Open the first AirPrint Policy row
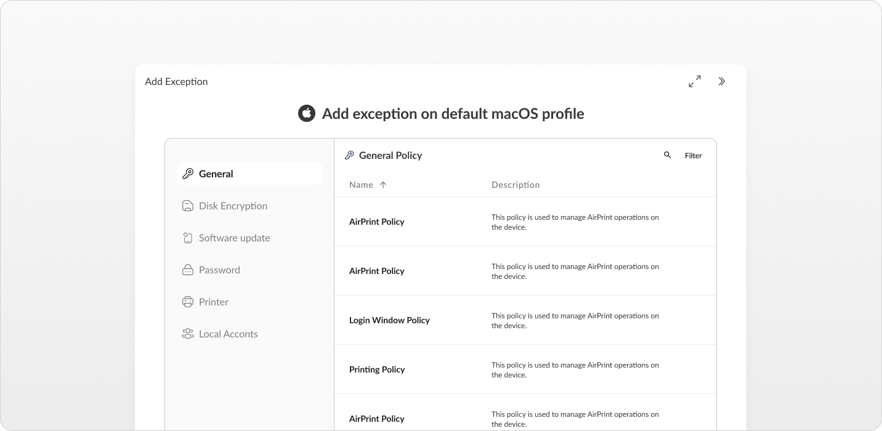This screenshot has width=882, height=431. pos(377,222)
